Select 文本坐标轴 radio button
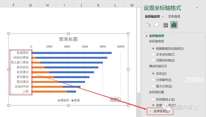Viewport: 206px width, 117px height. pyautogui.click(x=153, y=54)
